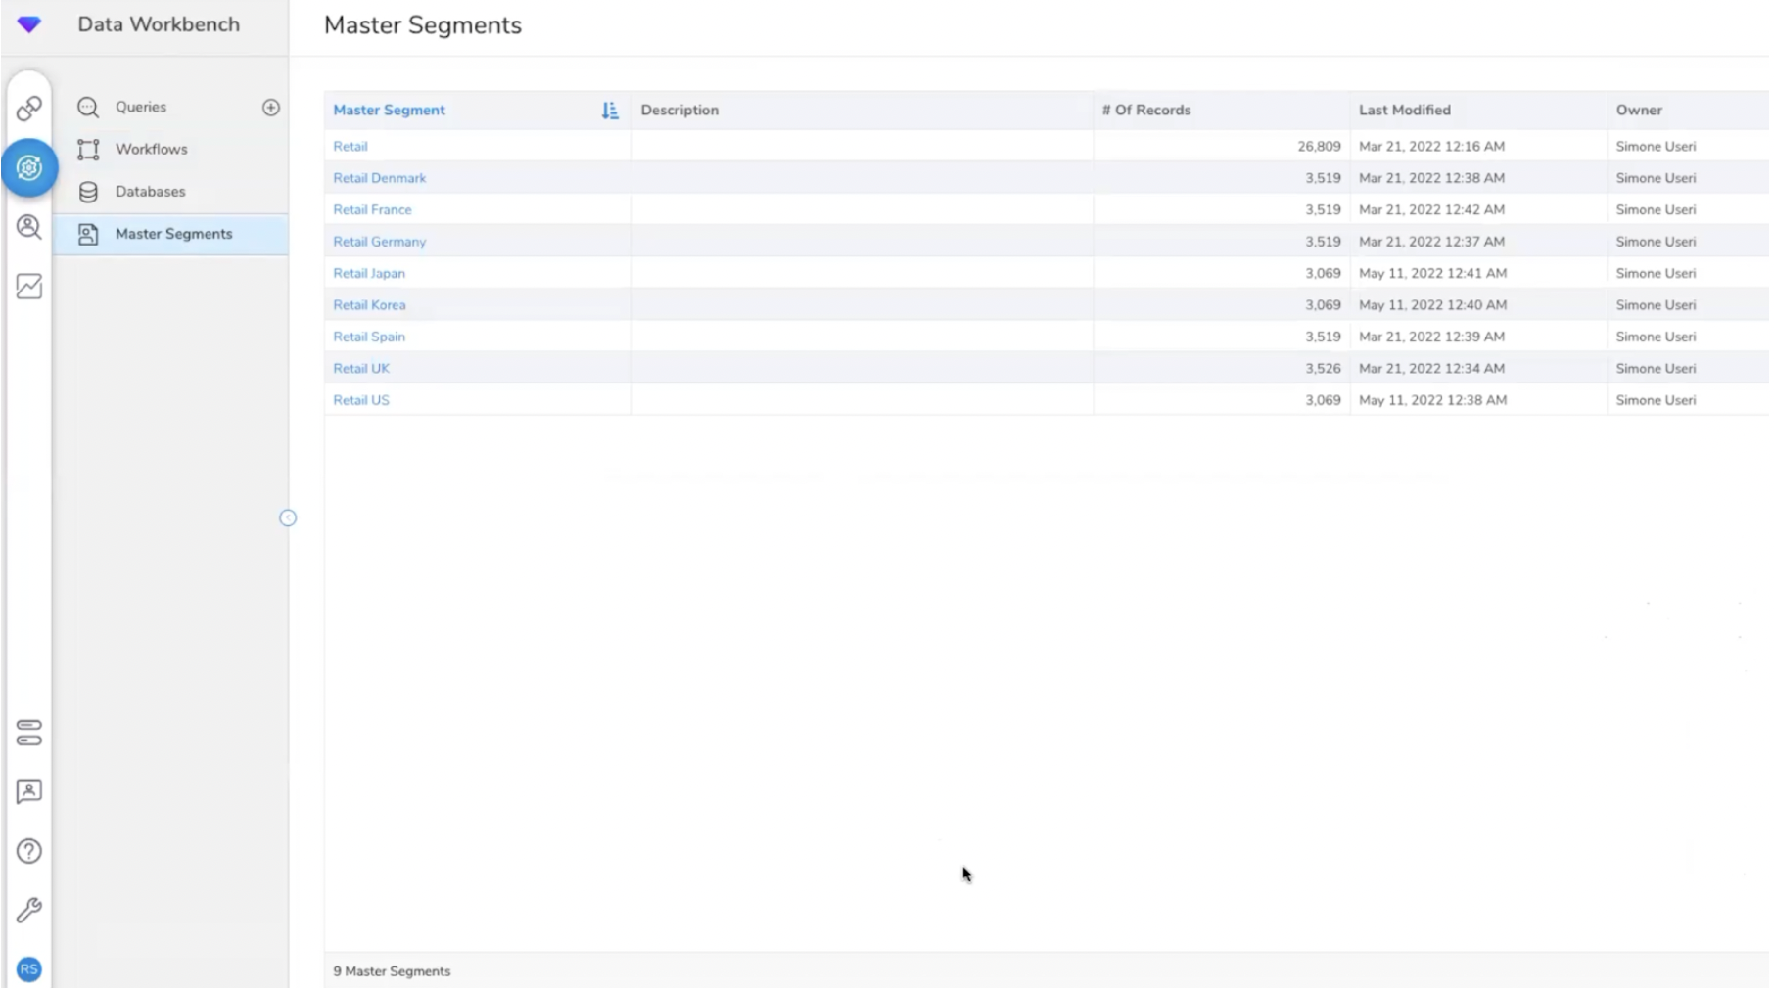The height and width of the screenshot is (988, 1774).
Task: Open the wrench tools icon
Action: [29, 911]
